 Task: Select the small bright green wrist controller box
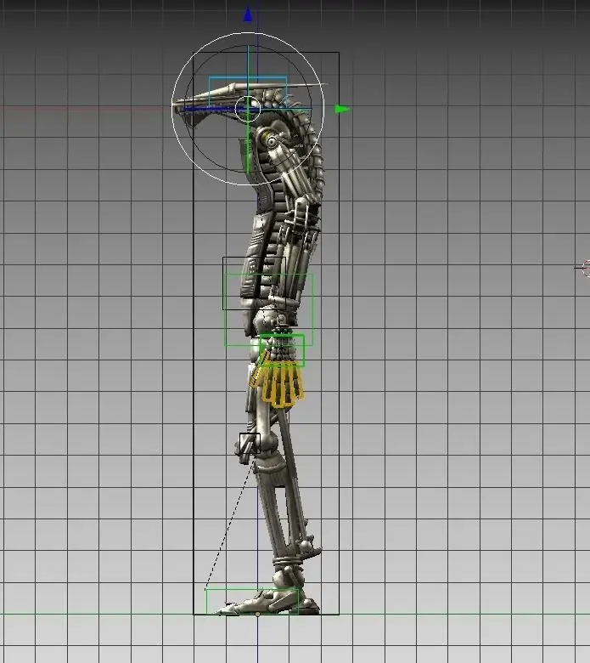coord(282,350)
